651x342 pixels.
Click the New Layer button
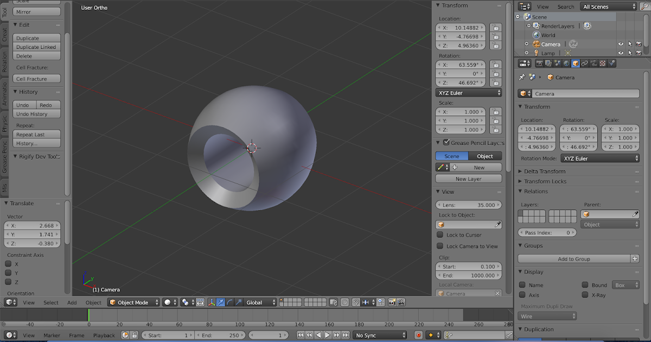469,179
